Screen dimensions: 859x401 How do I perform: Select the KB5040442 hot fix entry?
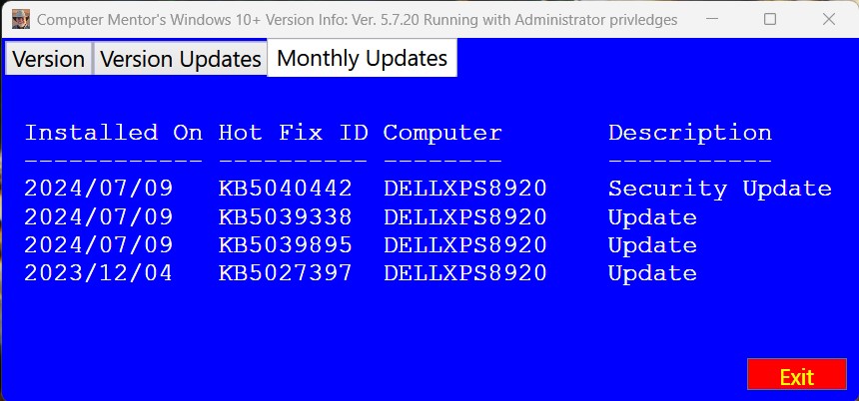point(285,189)
